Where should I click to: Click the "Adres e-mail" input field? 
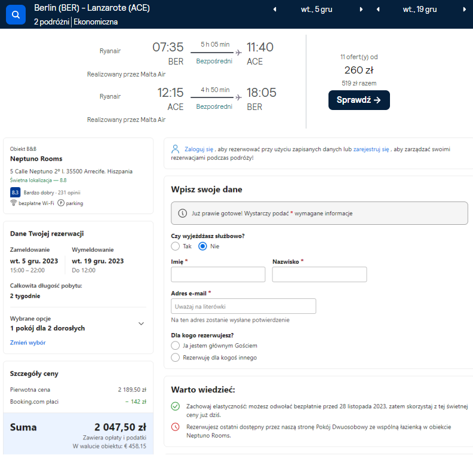(x=243, y=306)
